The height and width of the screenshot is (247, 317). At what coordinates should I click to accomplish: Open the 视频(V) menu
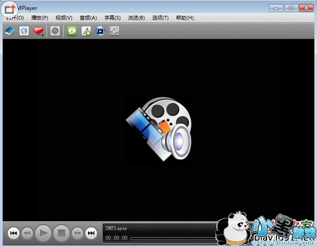point(64,18)
